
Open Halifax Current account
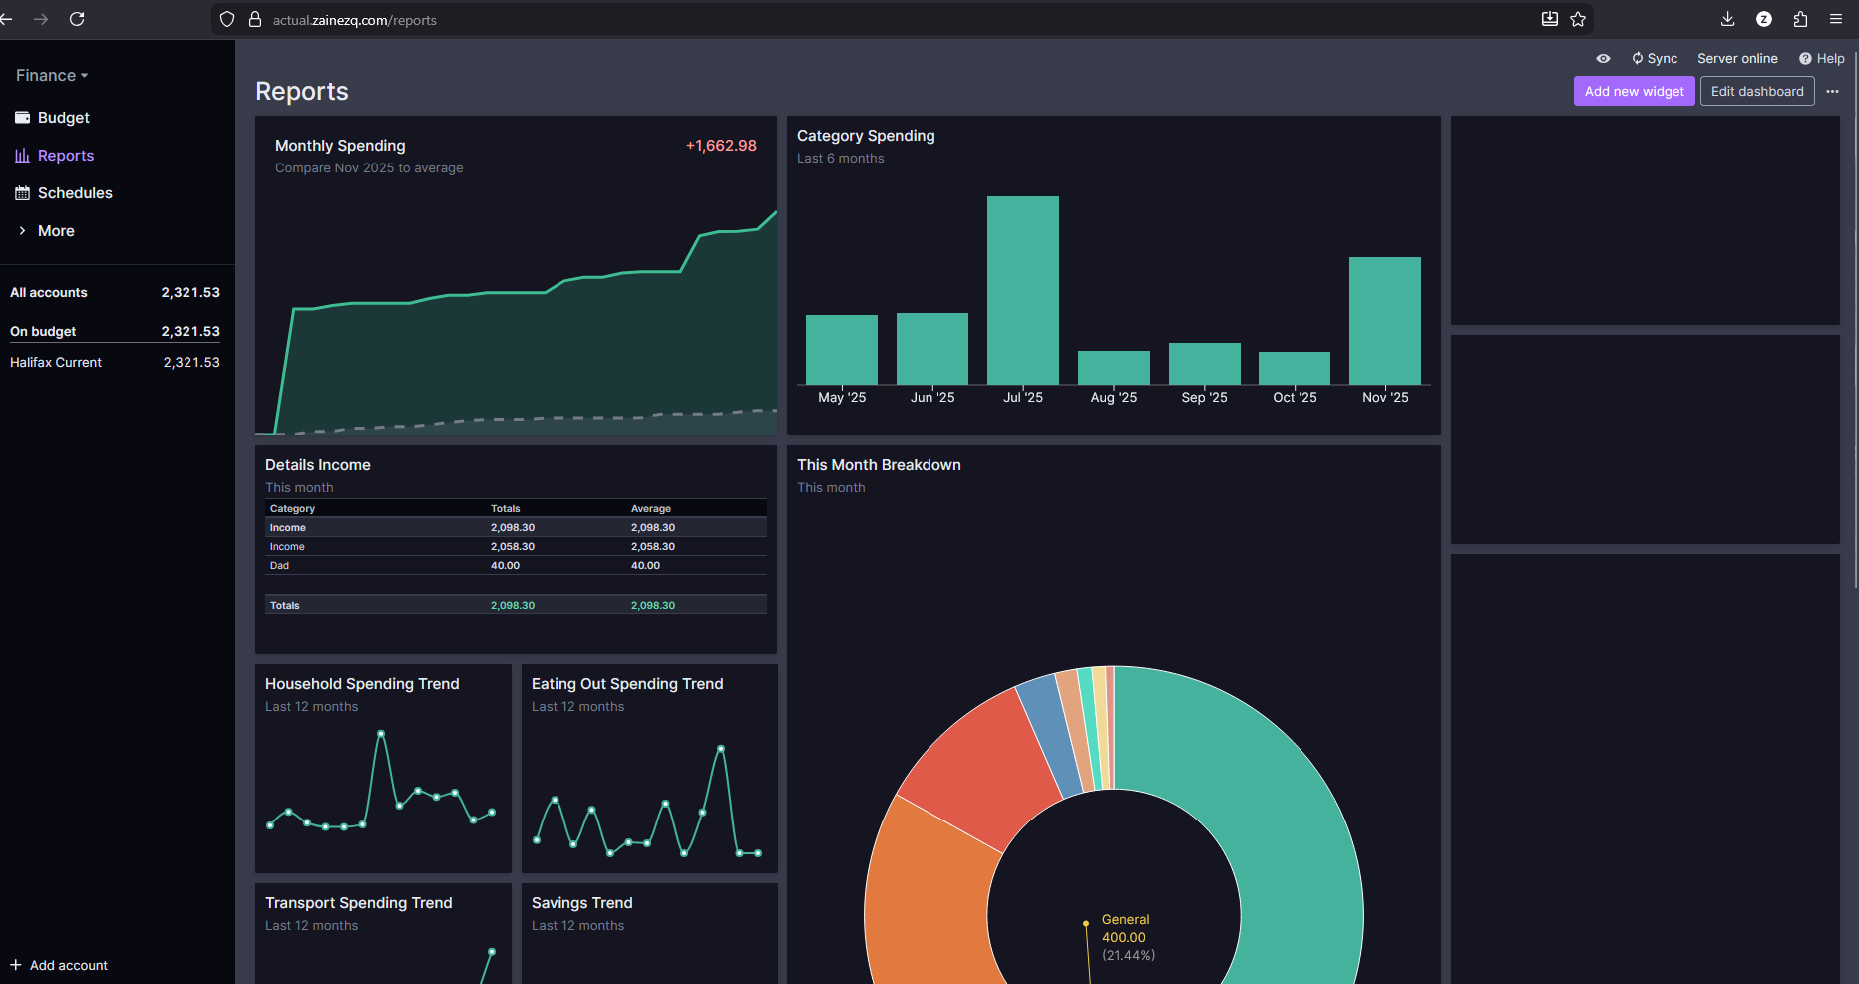(116, 363)
